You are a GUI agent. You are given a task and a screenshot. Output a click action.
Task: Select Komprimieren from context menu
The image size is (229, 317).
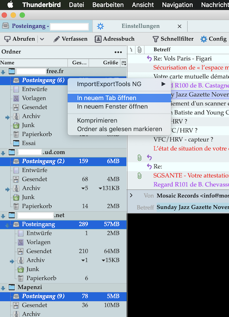pos(119,121)
